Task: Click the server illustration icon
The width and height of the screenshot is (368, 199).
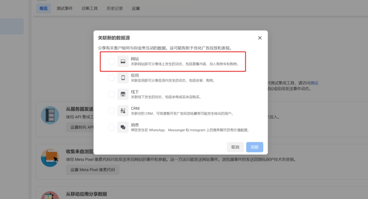Action: [x=50, y=115]
